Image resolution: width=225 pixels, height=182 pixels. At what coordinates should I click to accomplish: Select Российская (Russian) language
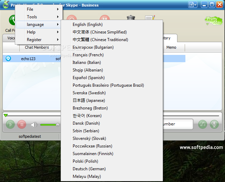[112, 146]
